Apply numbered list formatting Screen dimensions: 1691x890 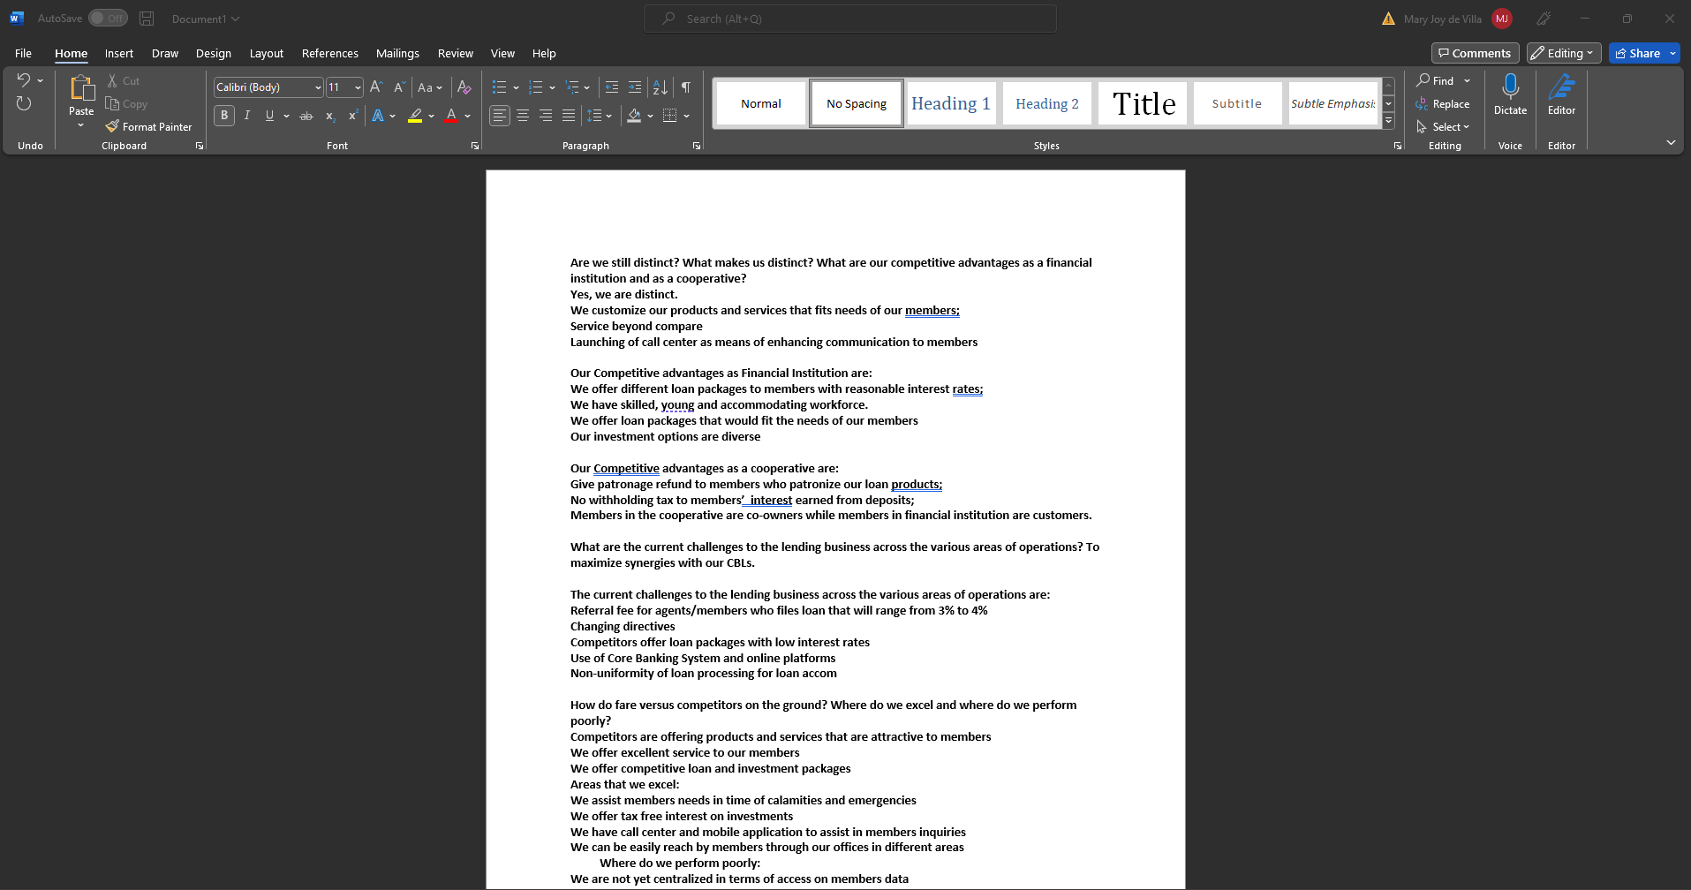pyautogui.click(x=535, y=87)
